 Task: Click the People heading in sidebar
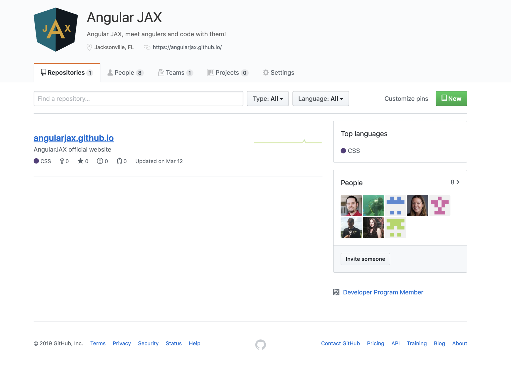tap(352, 183)
